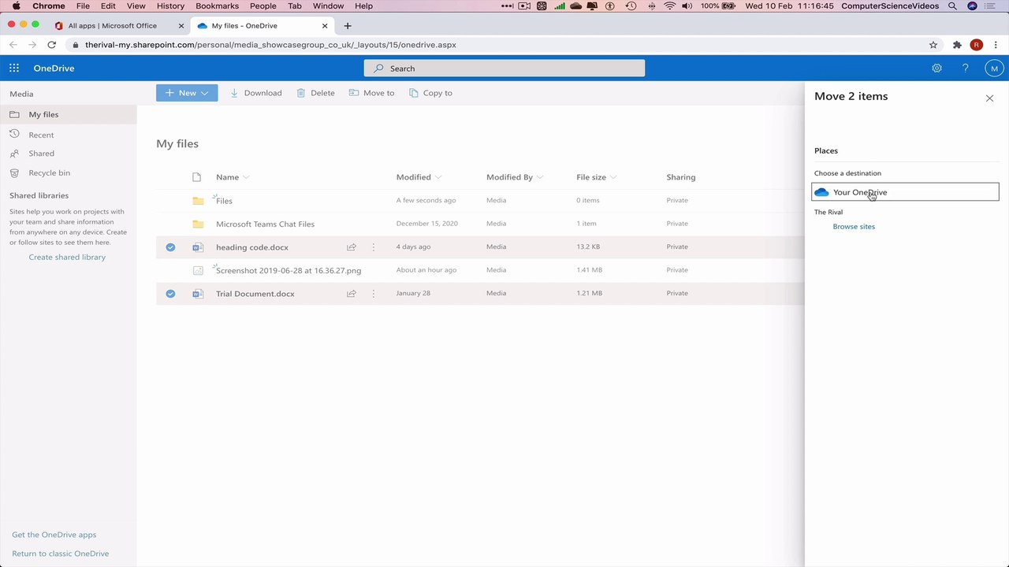
Task: Click the 1.41 MB file size cell
Action: [590, 270]
